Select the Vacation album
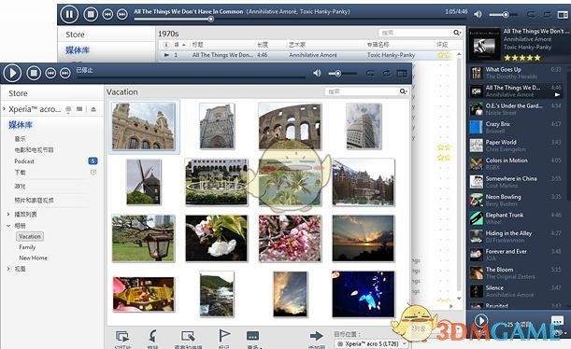 (30, 236)
